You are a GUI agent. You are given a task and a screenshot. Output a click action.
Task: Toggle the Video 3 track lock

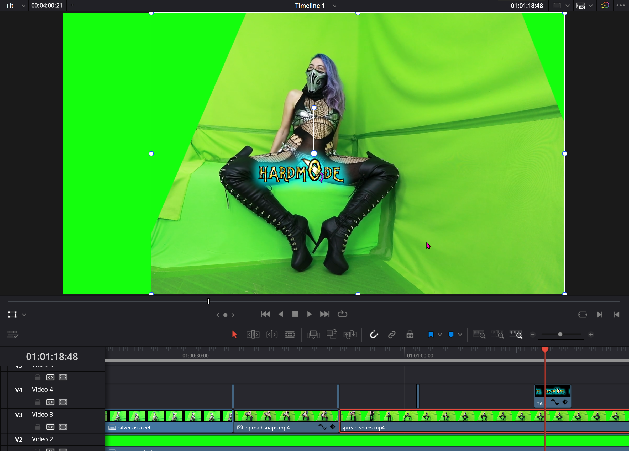click(x=38, y=427)
